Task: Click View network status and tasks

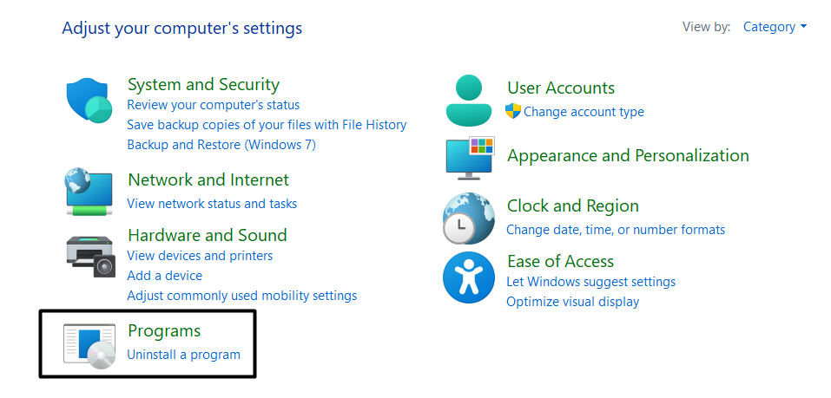Action: [212, 204]
